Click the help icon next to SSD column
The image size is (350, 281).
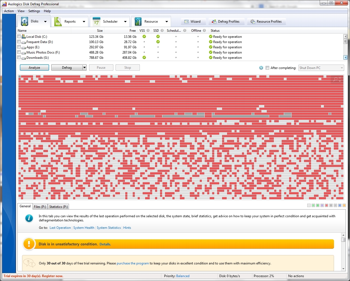[162, 31]
